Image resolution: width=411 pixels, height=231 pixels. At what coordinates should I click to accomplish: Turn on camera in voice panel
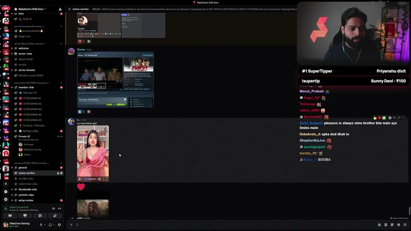[10, 216]
